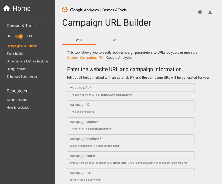Click the external link icon beside Custom Campaigns
Screen dimensions: 222x184
(x=100, y=58)
